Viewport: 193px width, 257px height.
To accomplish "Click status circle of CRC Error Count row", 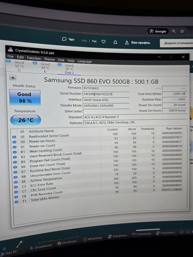I will (16, 192).
